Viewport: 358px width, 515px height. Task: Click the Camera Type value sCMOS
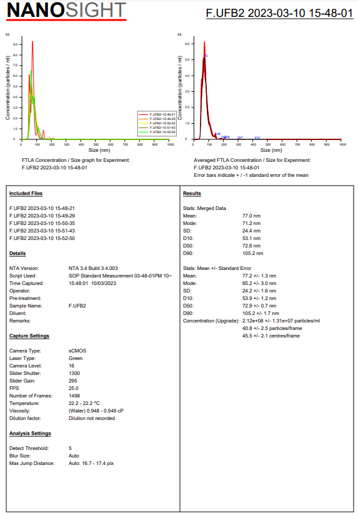point(77,351)
